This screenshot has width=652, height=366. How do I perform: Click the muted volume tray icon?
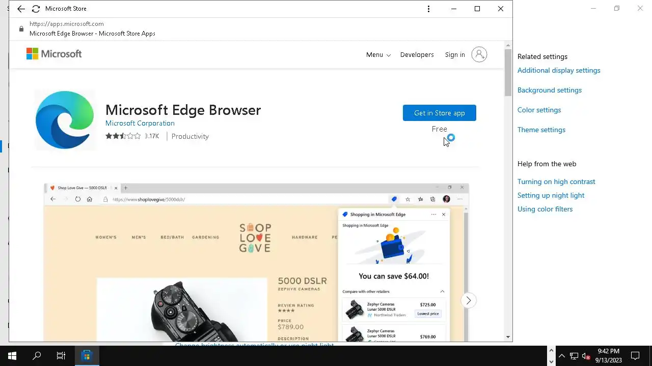pyautogui.click(x=586, y=356)
